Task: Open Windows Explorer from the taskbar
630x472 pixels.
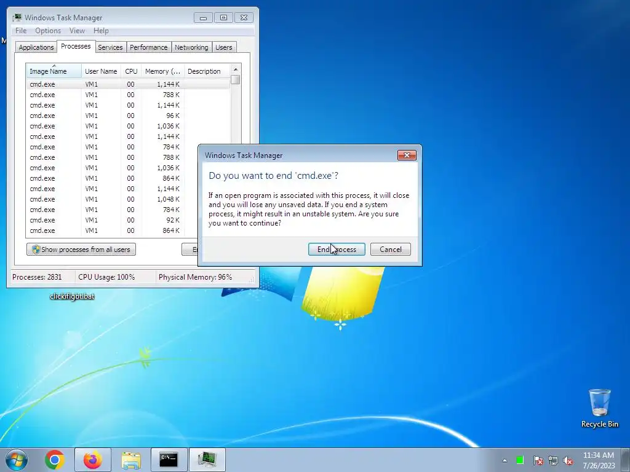Action: click(x=131, y=460)
